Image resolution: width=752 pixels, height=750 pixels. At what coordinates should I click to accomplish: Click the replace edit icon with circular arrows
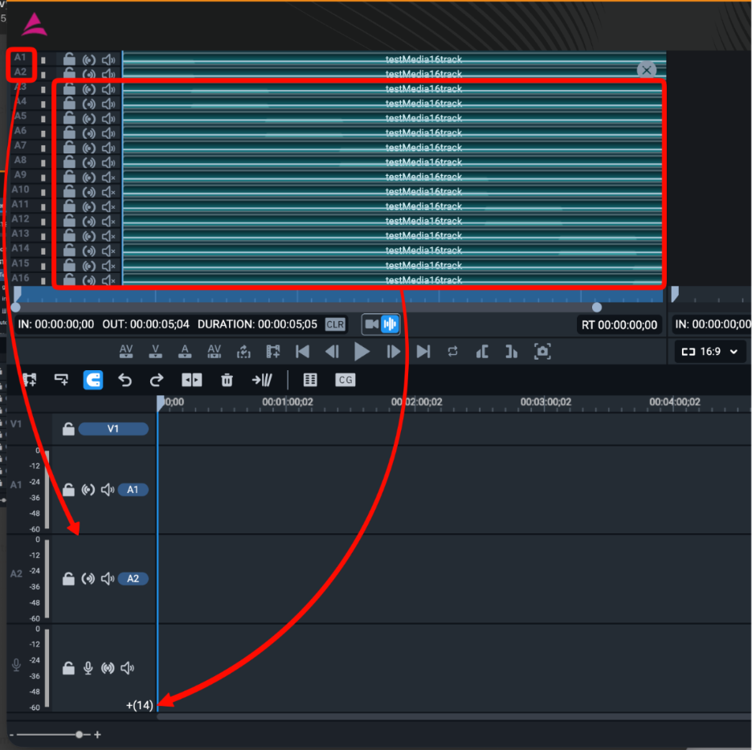(243, 352)
